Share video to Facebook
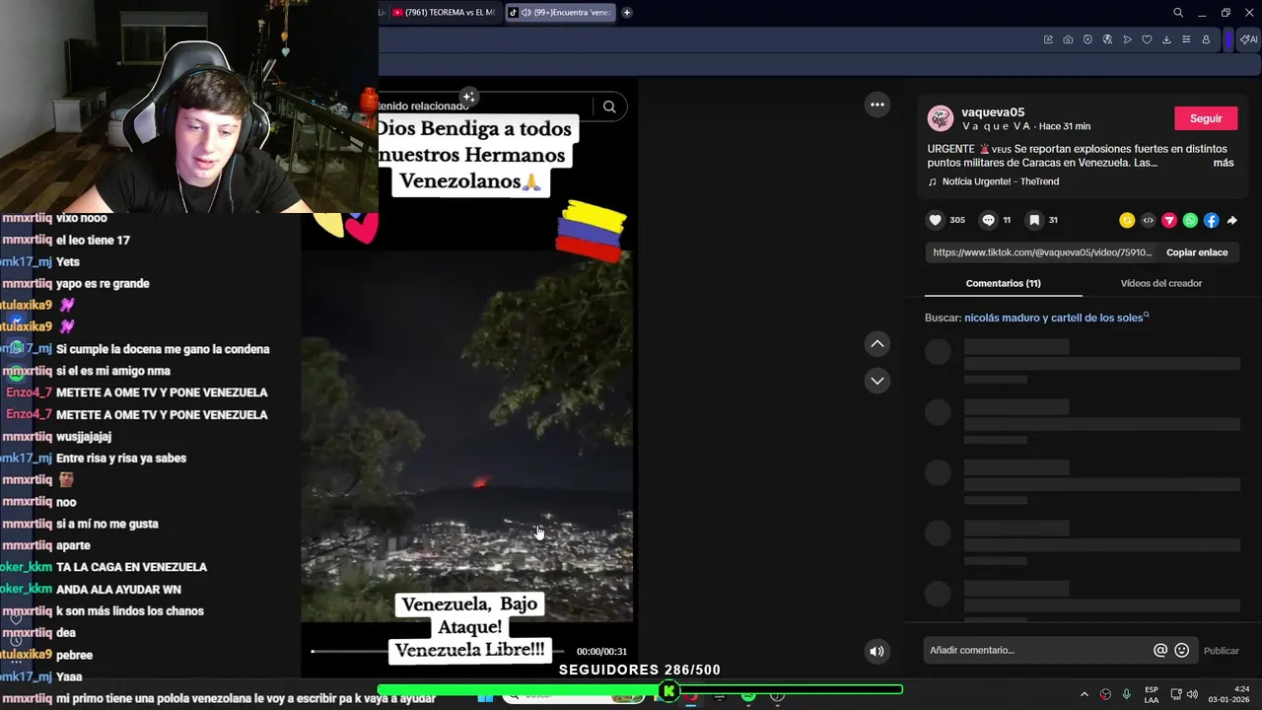Image resolution: width=1262 pixels, height=710 pixels. tap(1211, 220)
